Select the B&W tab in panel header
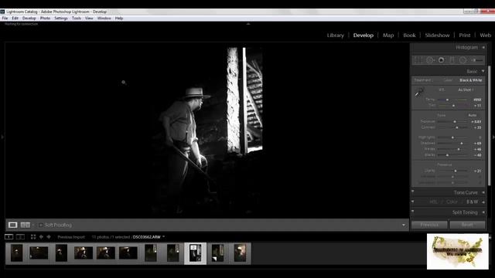Viewport: 495px width, 278px height. (473, 202)
